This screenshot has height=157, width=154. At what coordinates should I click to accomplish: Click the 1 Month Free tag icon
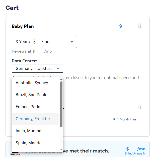(x=114, y=119)
